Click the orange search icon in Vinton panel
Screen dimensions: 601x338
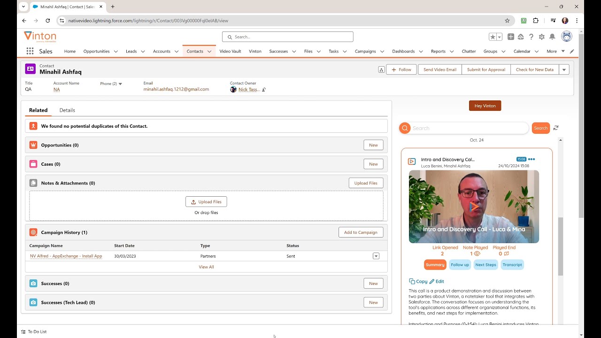click(405, 128)
